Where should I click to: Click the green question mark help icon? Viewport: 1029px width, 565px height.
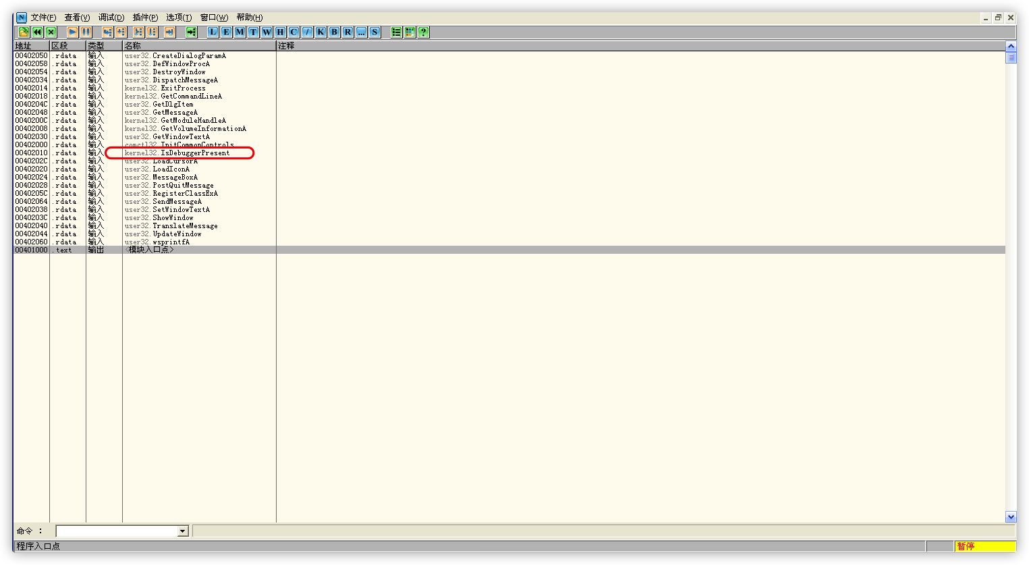pos(423,32)
